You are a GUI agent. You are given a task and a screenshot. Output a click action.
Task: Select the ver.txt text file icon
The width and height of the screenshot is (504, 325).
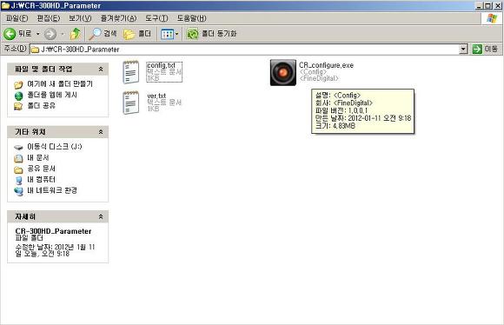point(131,103)
